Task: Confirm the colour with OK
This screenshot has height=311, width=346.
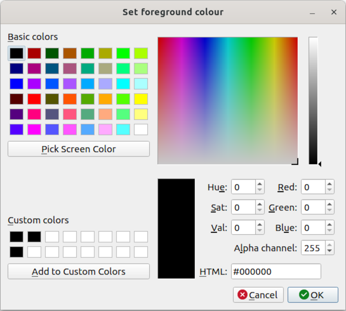Action: coord(313,295)
